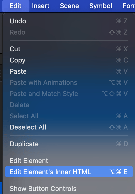Click the greyed-out Redo entry
This screenshot has height=194, width=135.
coord(69,32)
